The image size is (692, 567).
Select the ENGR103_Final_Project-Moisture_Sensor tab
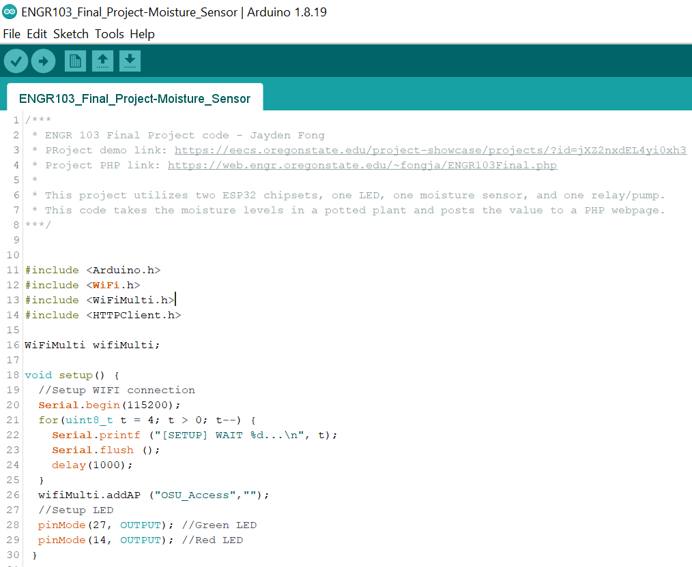(134, 99)
